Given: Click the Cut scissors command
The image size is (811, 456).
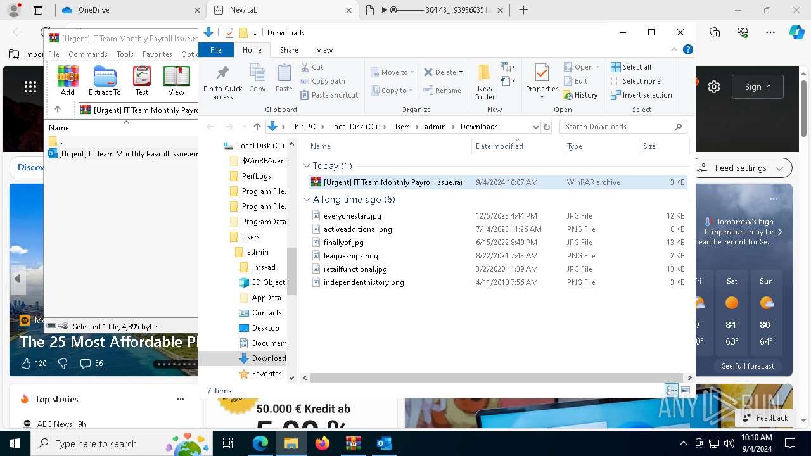Looking at the screenshot, I should (312, 67).
